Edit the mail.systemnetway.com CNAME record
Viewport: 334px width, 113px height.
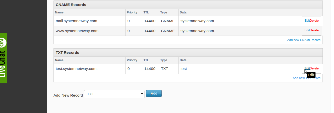[307, 21]
